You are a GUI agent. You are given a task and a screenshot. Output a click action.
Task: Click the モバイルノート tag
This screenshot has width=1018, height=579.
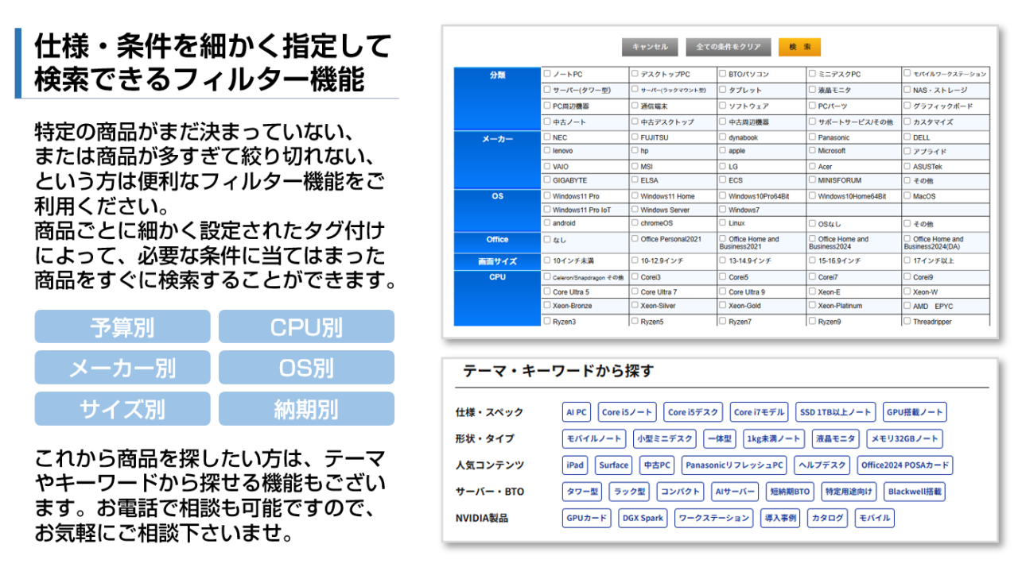click(593, 438)
